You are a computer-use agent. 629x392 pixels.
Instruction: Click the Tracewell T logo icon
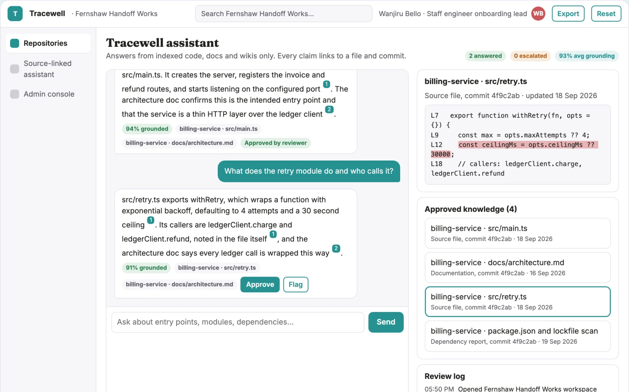coord(15,14)
